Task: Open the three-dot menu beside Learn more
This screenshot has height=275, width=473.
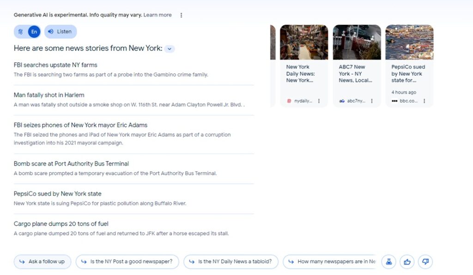Action: [x=181, y=15]
